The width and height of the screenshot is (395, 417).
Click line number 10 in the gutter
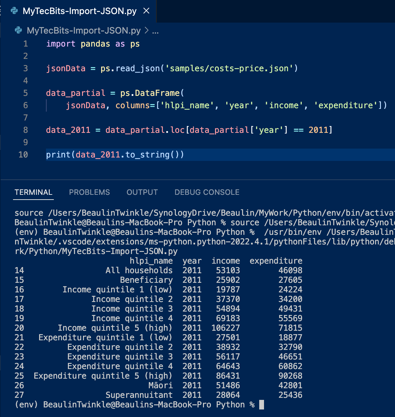click(23, 155)
